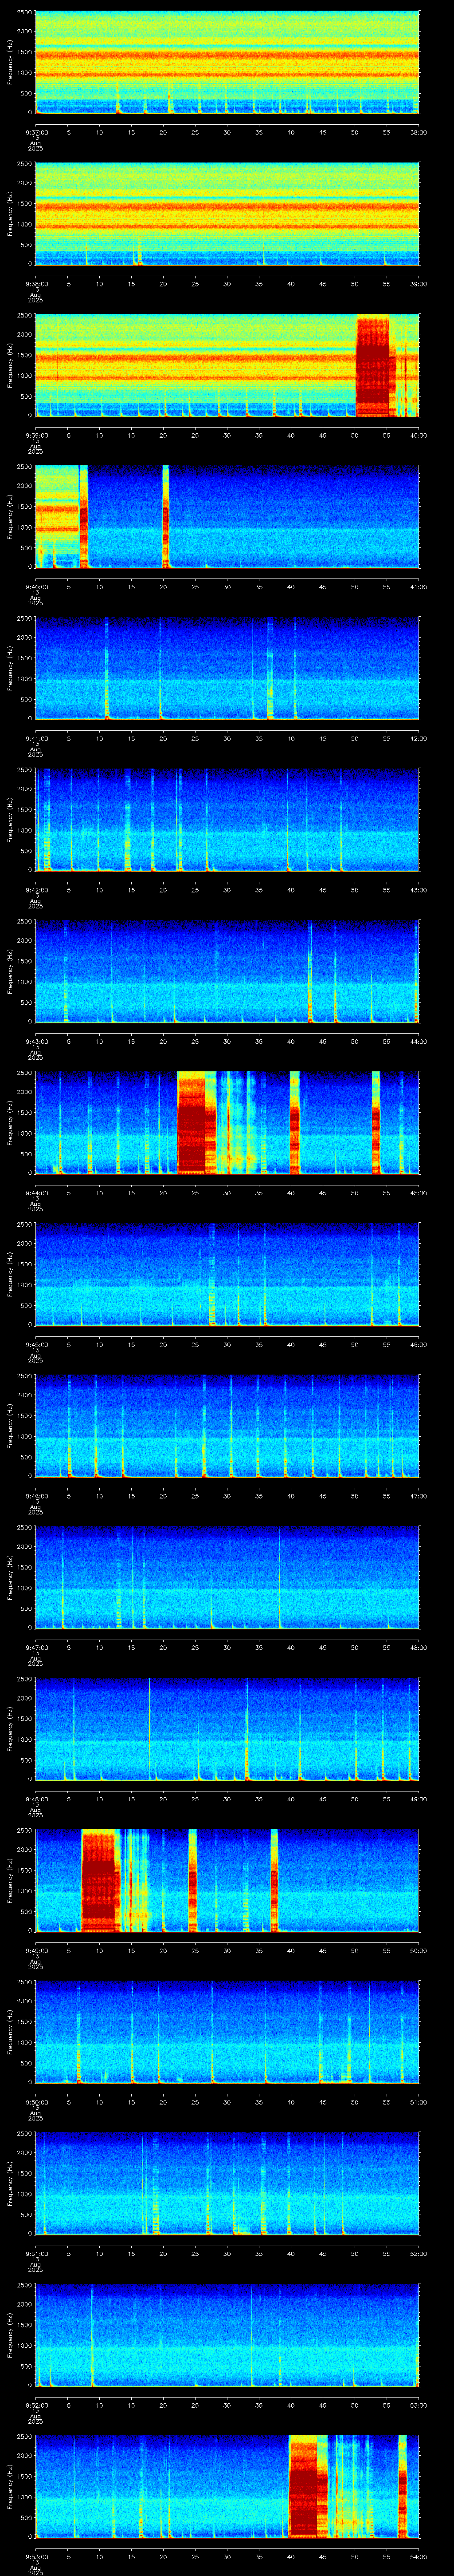
Task: Click the upper orange band in the 9:37:00 spectrogram
Action: pos(227,55)
